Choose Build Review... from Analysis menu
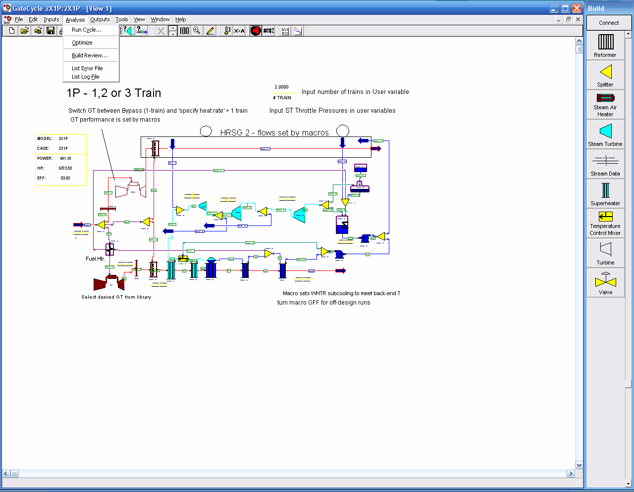The height and width of the screenshot is (492, 634). click(x=91, y=55)
